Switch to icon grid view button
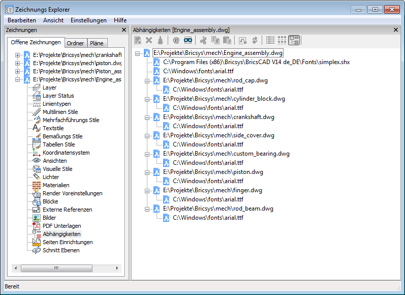The width and height of the screenshot is (405, 295). pyautogui.click(x=282, y=40)
